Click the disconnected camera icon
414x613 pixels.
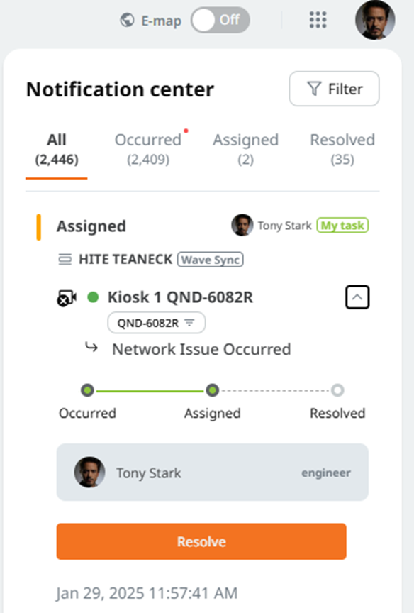click(x=67, y=298)
